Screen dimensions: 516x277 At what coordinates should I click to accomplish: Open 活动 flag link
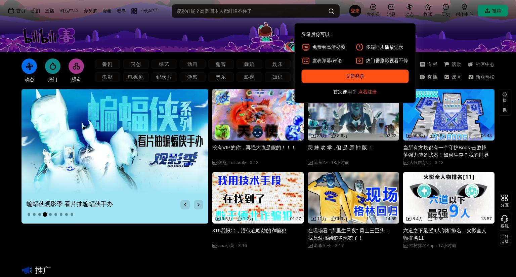453,64
